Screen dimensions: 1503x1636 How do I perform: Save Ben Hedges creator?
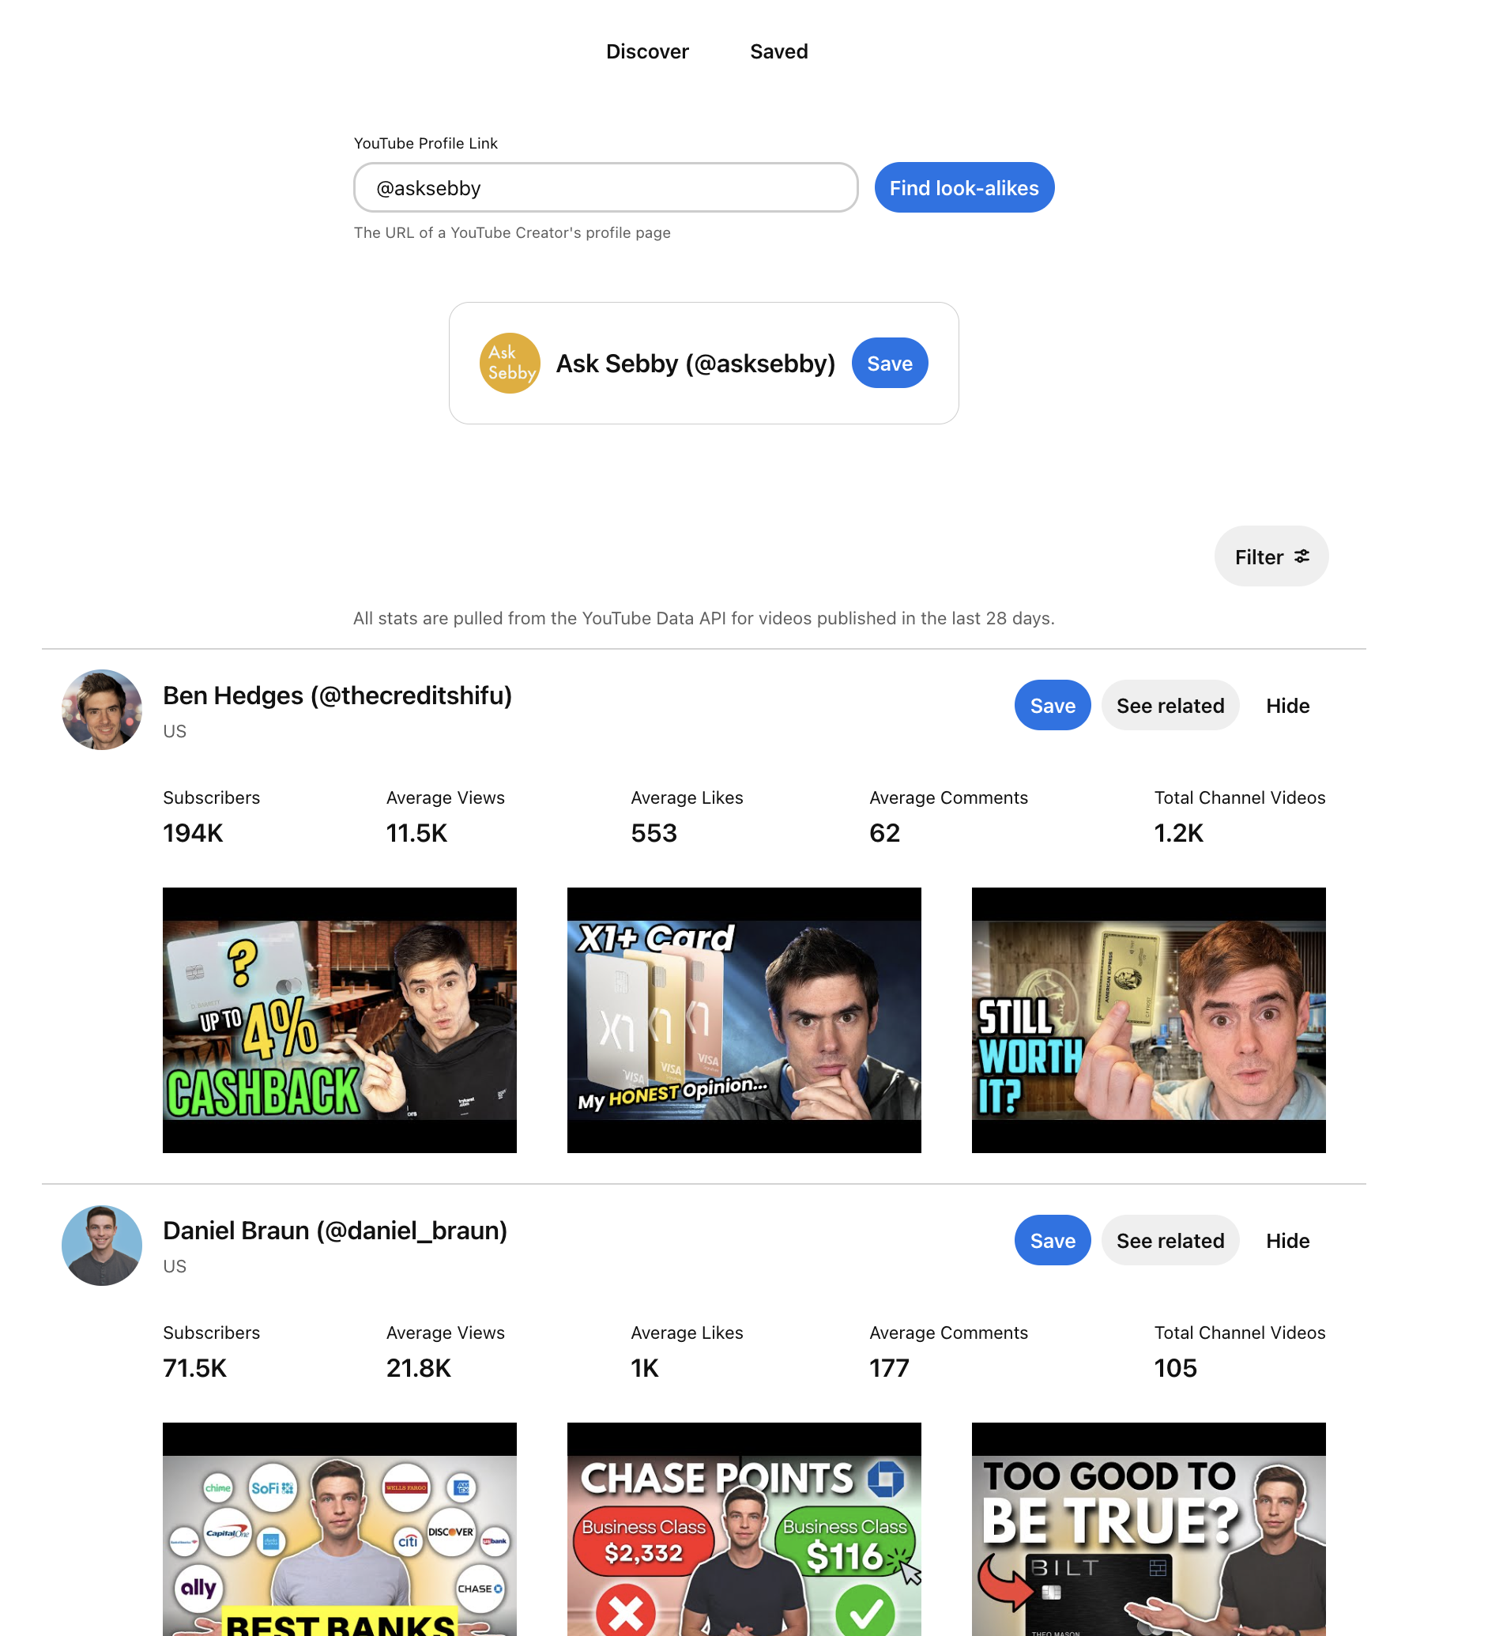(x=1052, y=705)
